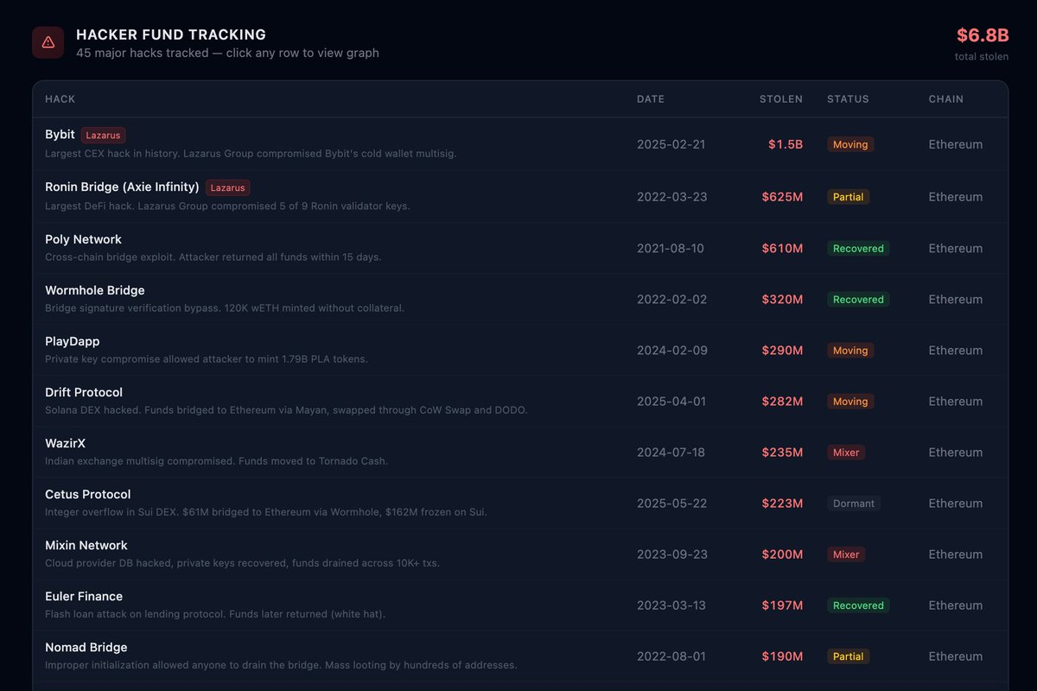Click the Recovered badge in Wormhole Bridge row
The height and width of the screenshot is (691, 1037).
tap(858, 299)
